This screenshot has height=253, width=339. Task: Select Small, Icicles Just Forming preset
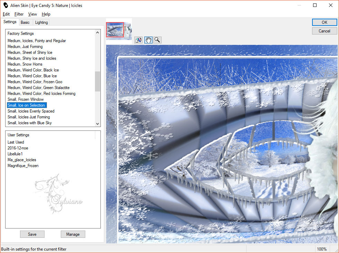[x=29, y=117]
